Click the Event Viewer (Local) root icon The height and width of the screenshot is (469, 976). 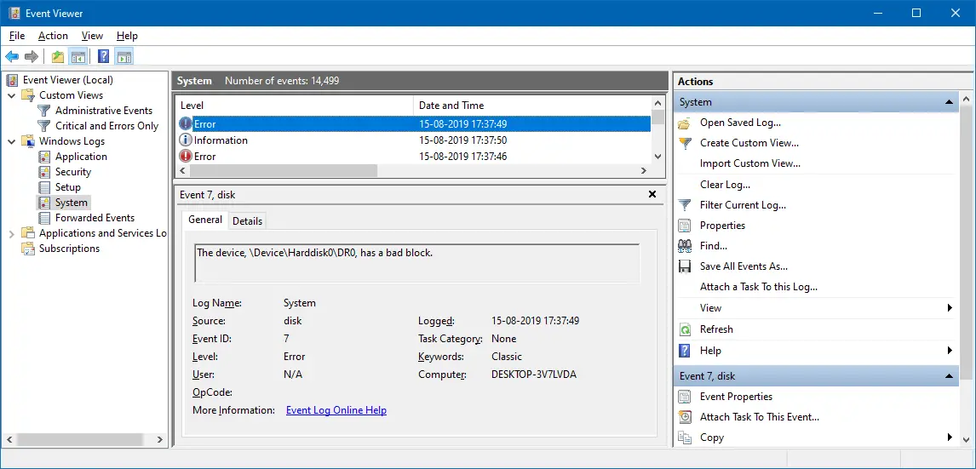(x=12, y=80)
